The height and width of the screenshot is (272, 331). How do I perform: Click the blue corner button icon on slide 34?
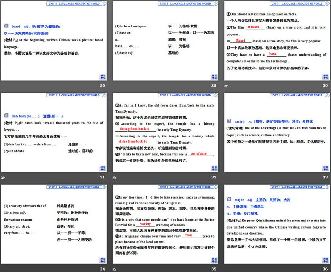point(103,260)
